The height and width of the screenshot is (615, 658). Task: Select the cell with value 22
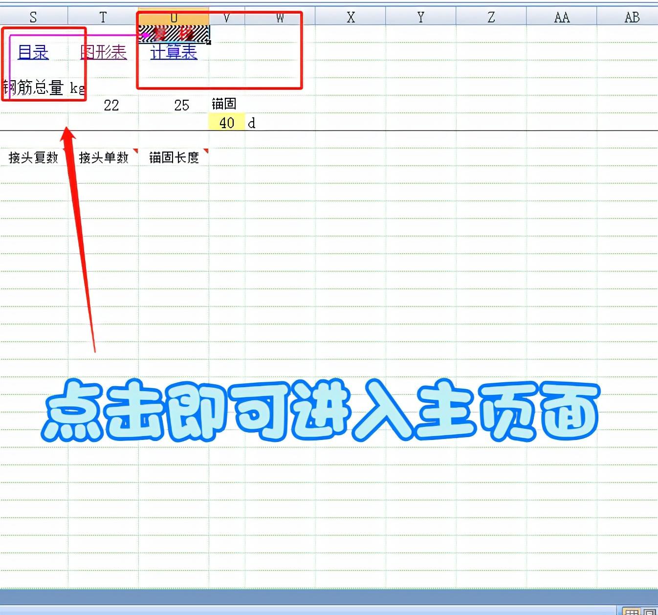tap(111, 105)
